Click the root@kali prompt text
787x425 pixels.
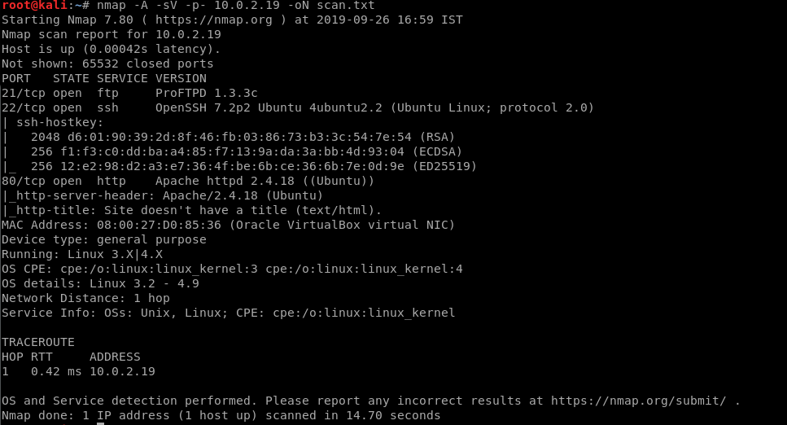tap(35, 6)
